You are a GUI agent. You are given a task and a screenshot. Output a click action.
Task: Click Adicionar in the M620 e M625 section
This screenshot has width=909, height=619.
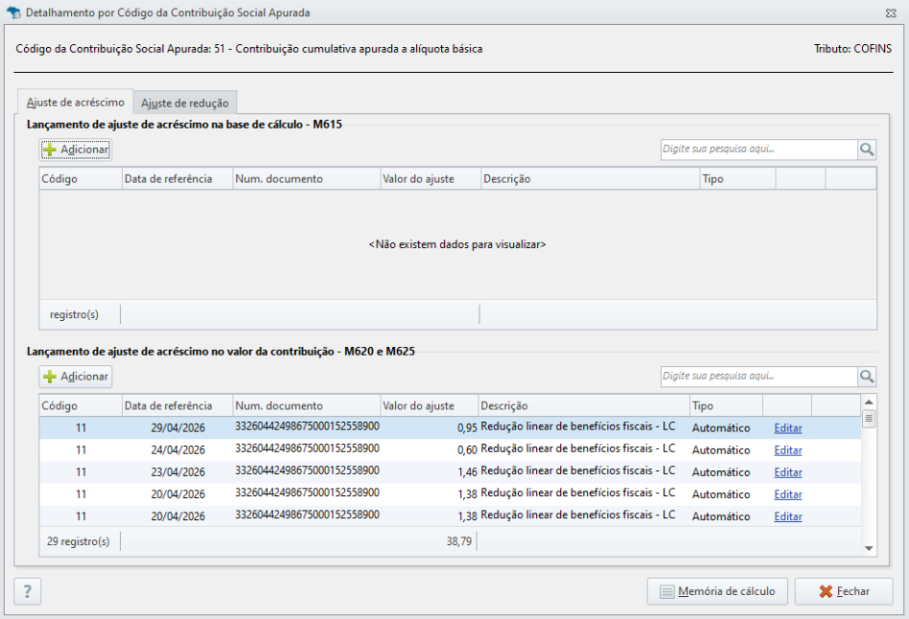pyautogui.click(x=76, y=377)
